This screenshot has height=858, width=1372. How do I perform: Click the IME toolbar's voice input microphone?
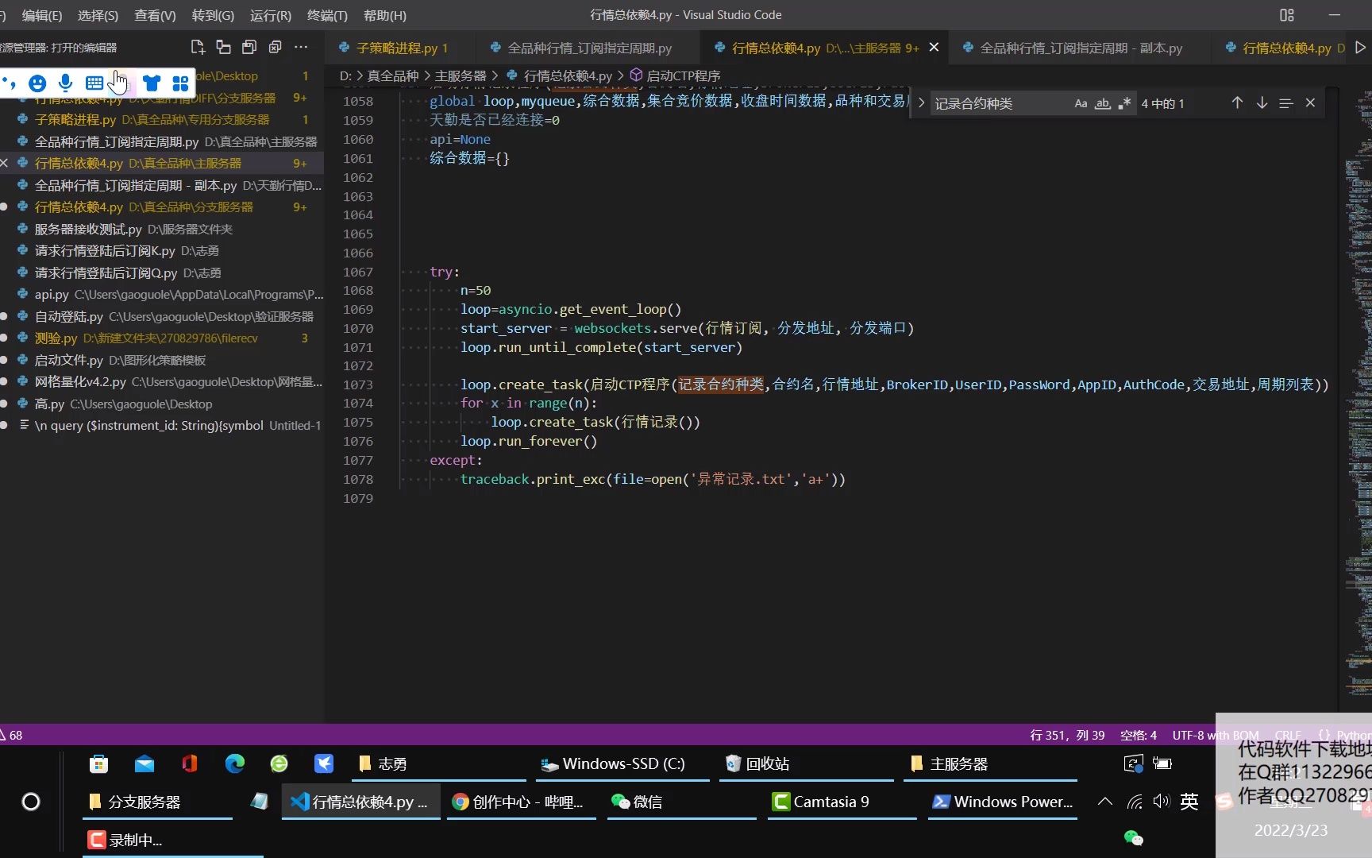(x=65, y=83)
